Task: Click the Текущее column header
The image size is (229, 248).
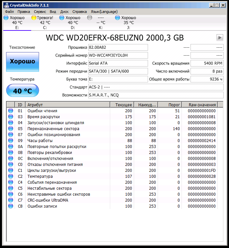Action: (x=122, y=105)
